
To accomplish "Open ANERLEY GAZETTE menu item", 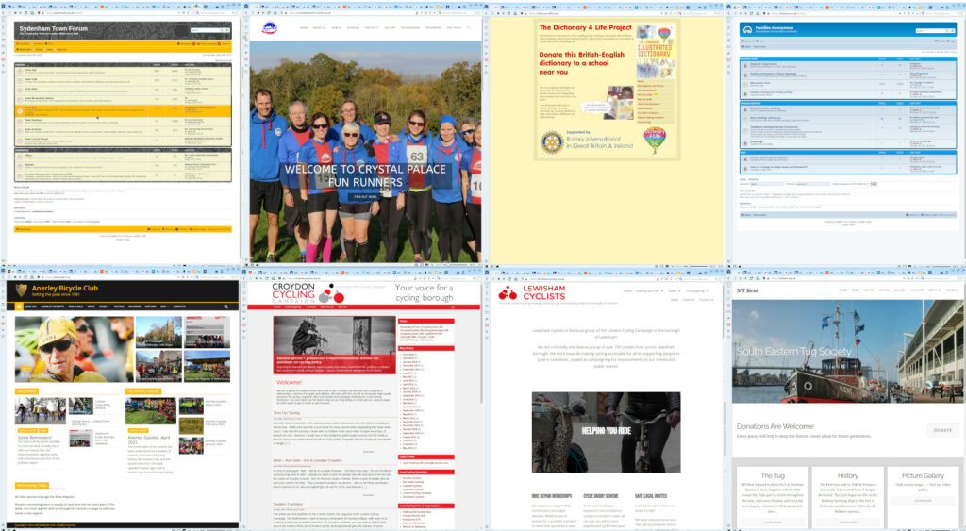I will (x=53, y=307).
